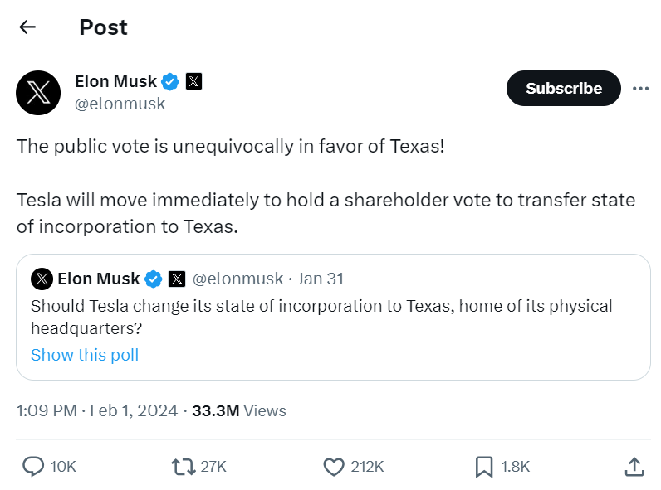Screen dimensions: 661x490
Task: Open the quoted post dated Jan 31
Action: (x=321, y=279)
